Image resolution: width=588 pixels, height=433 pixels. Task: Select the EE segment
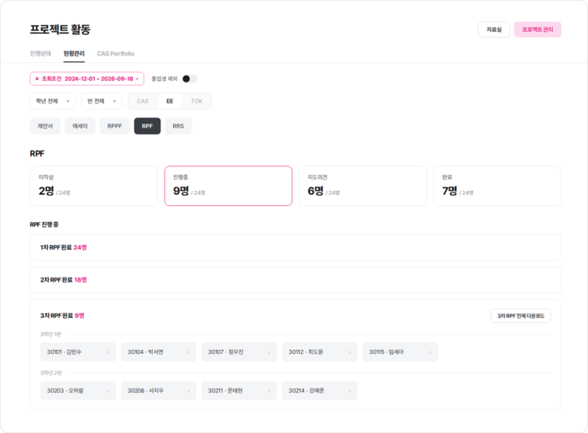click(170, 101)
